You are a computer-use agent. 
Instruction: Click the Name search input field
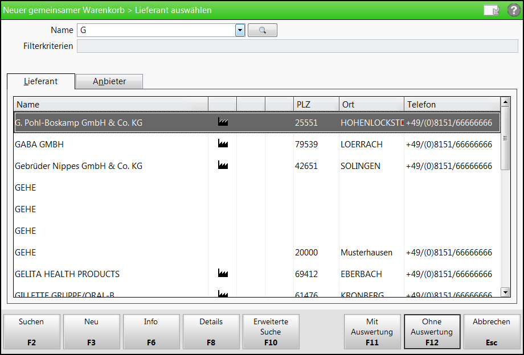[x=157, y=30]
